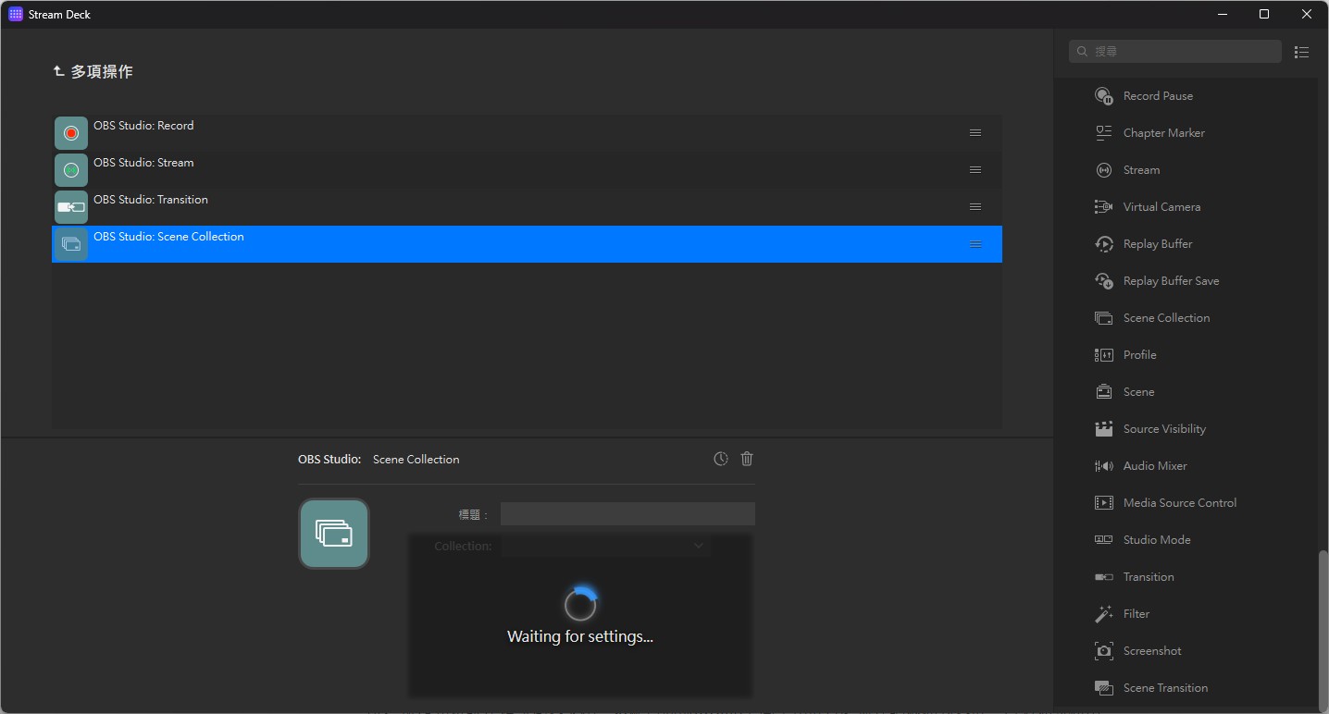Toggle the actions list view icon
Screen dimensions: 1329x714
click(1301, 52)
